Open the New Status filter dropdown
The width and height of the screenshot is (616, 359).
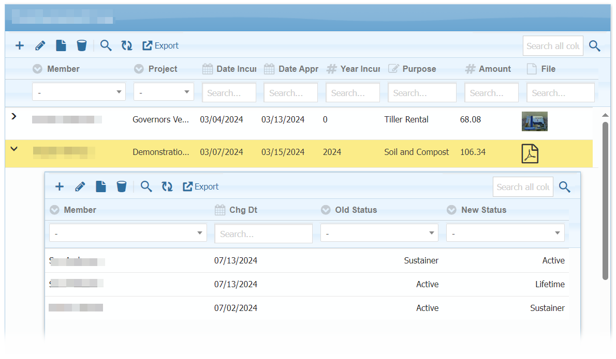(505, 233)
